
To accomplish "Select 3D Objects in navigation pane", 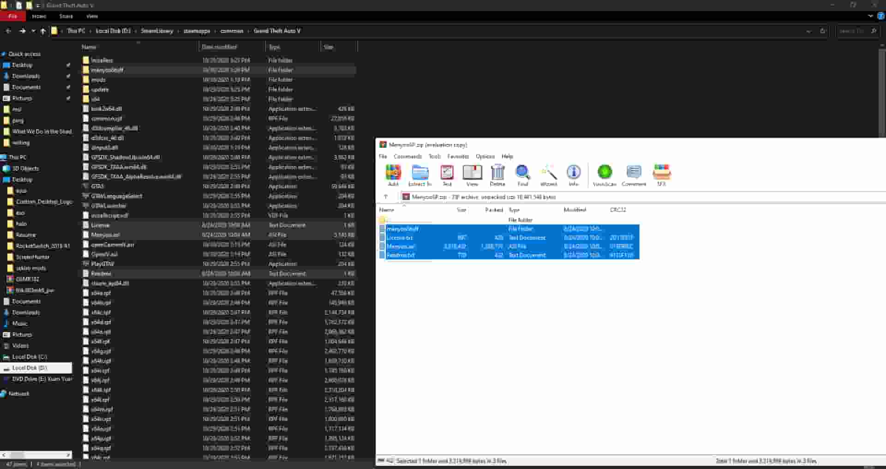I will click(x=25, y=168).
